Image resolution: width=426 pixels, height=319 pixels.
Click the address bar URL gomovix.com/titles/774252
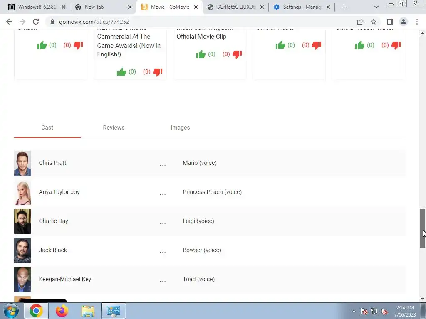94,22
